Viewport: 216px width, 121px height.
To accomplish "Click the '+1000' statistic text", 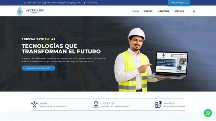I will pos(43,104).
